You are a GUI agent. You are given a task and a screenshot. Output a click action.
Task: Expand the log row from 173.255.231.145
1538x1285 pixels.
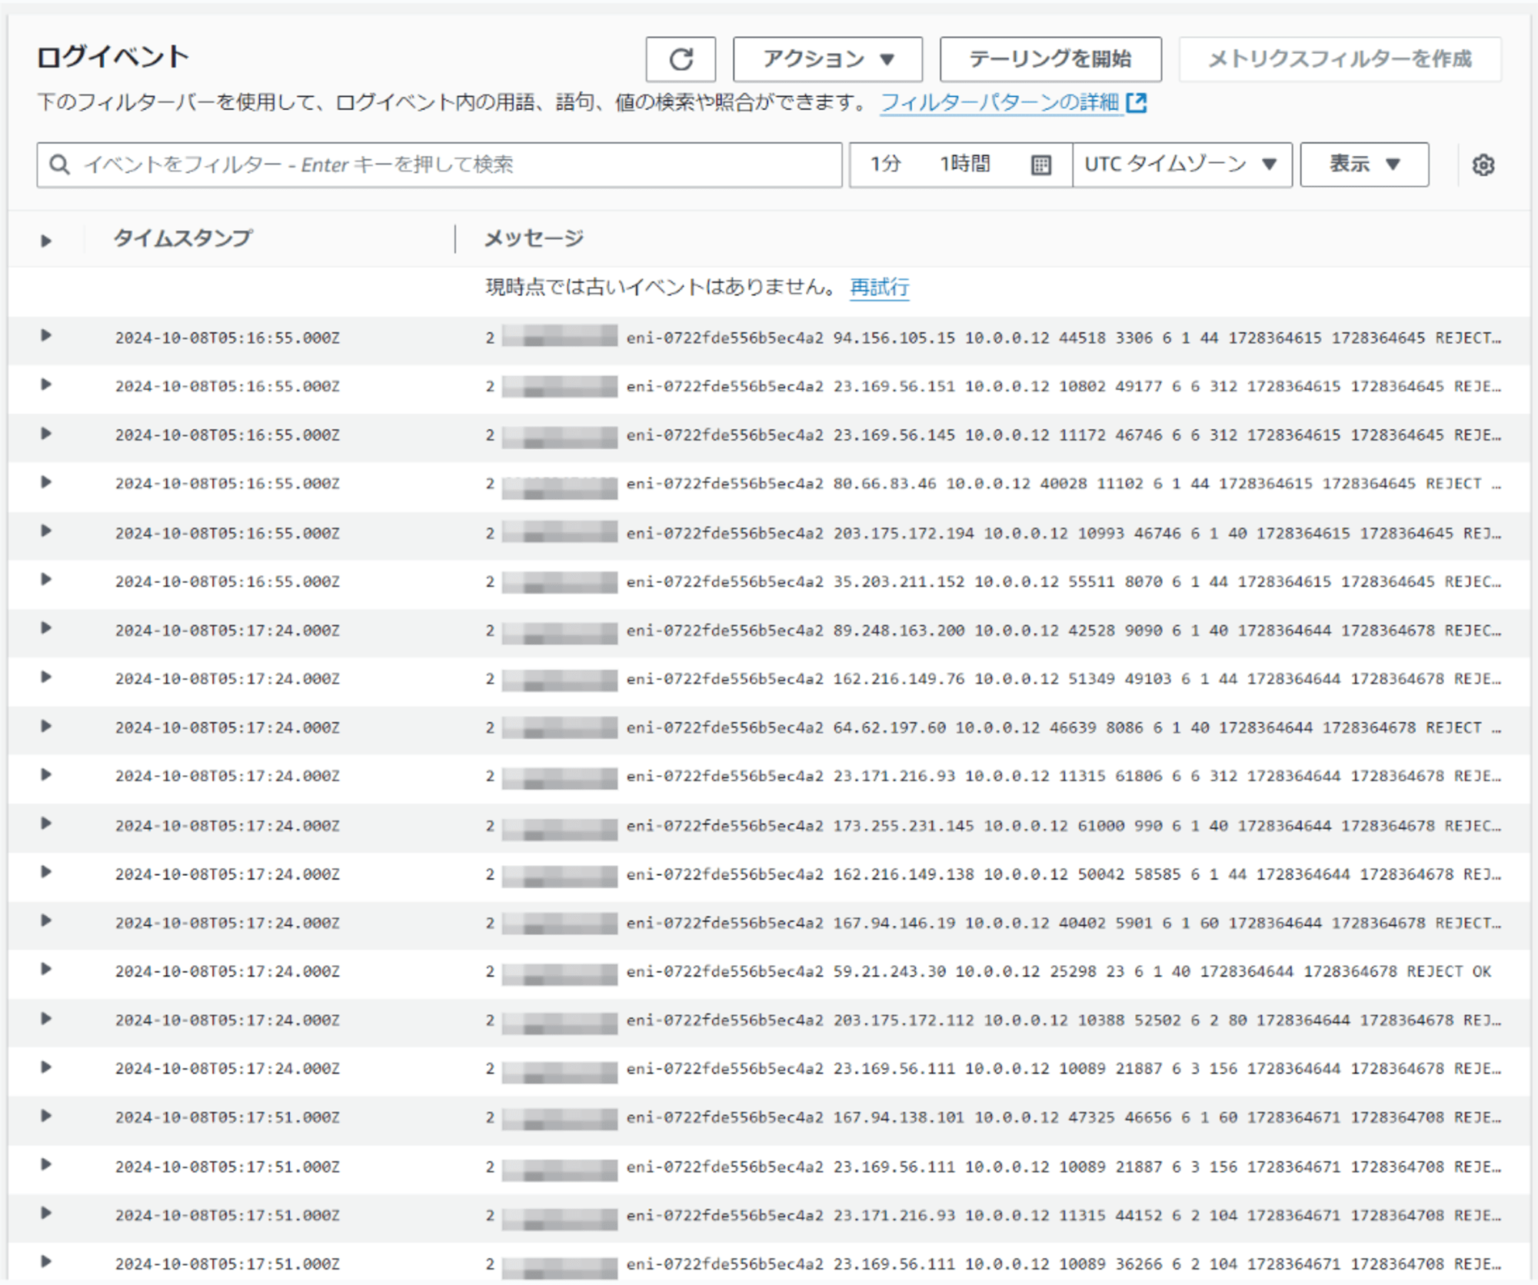[46, 824]
